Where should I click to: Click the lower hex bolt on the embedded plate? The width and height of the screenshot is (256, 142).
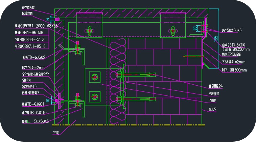94,96
